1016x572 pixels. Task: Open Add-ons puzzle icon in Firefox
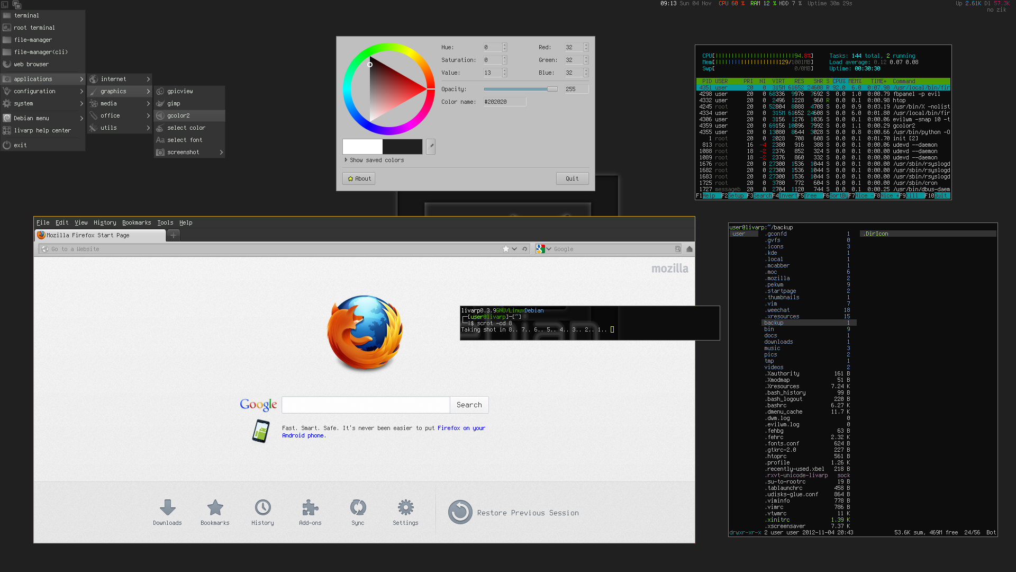[x=310, y=507]
